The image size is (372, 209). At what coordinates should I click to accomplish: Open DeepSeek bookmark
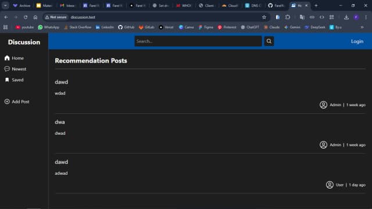(315, 27)
